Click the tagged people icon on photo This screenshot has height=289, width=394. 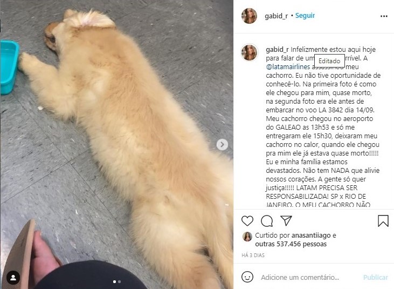tap(13, 278)
